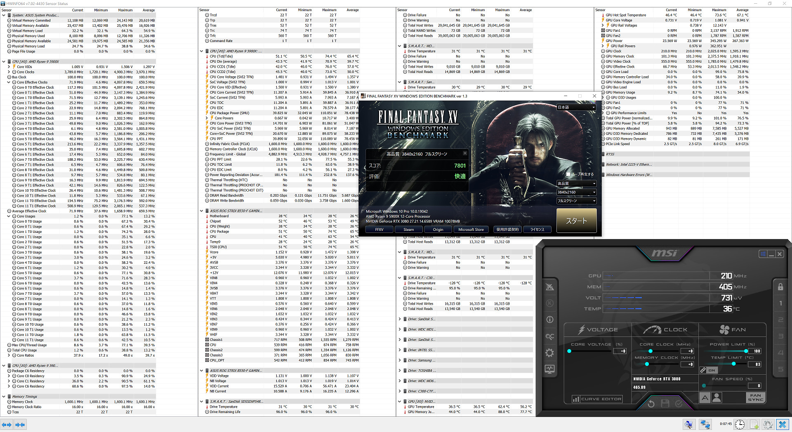Image resolution: width=792 pixels, height=432 pixels.
Task: Close HWiNFO sensors with the blue X
Action: tap(782, 424)
